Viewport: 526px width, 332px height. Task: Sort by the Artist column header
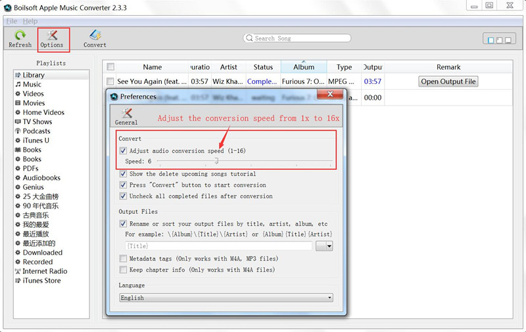click(228, 67)
